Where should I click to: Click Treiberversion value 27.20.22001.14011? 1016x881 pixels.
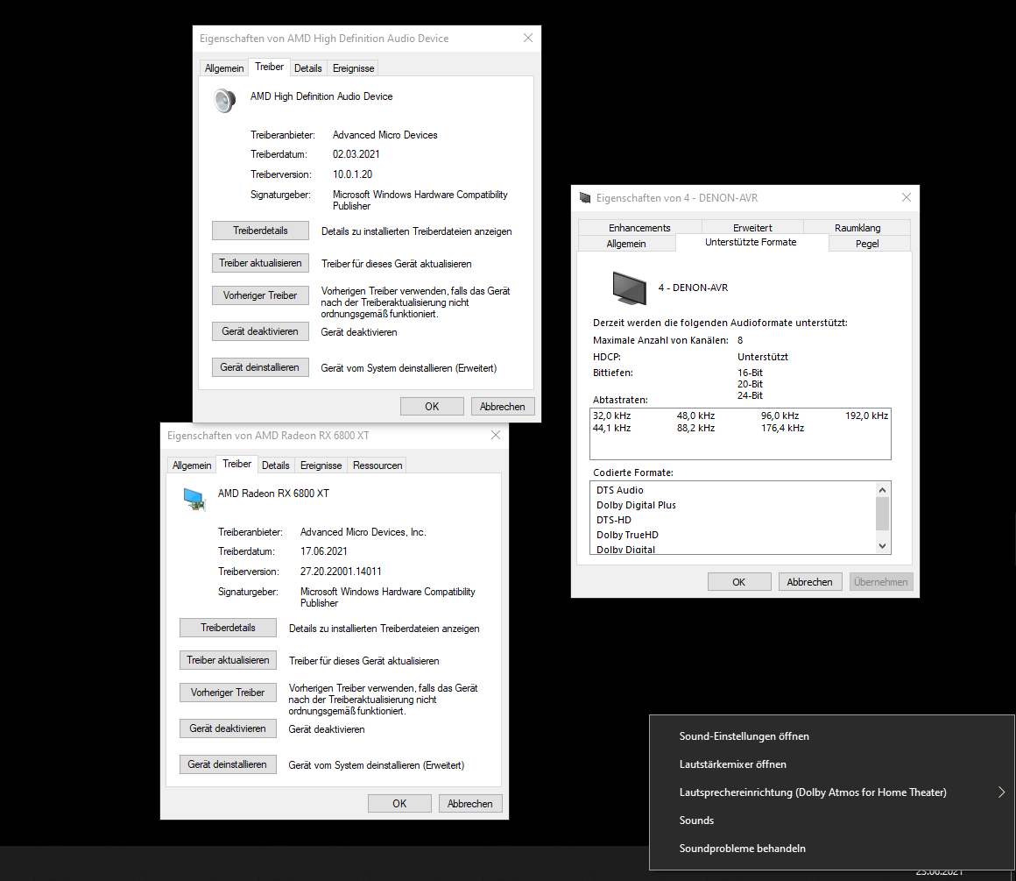341,572
